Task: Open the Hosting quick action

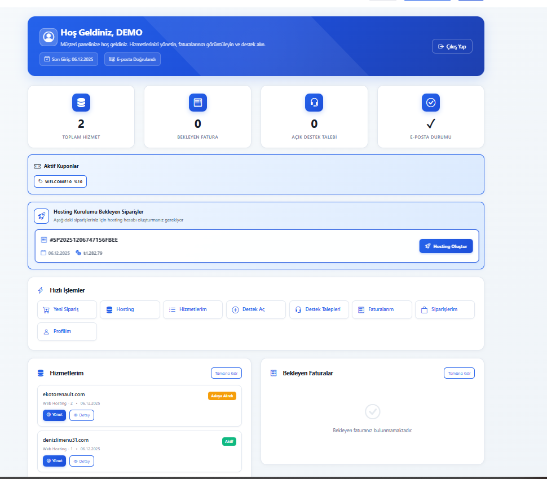Action: (x=130, y=309)
